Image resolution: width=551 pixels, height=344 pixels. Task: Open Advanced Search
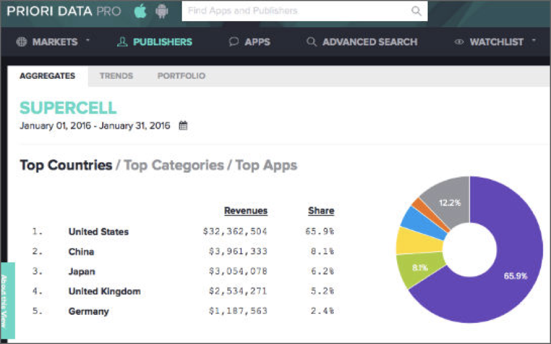pyautogui.click(x=370, y=42)
